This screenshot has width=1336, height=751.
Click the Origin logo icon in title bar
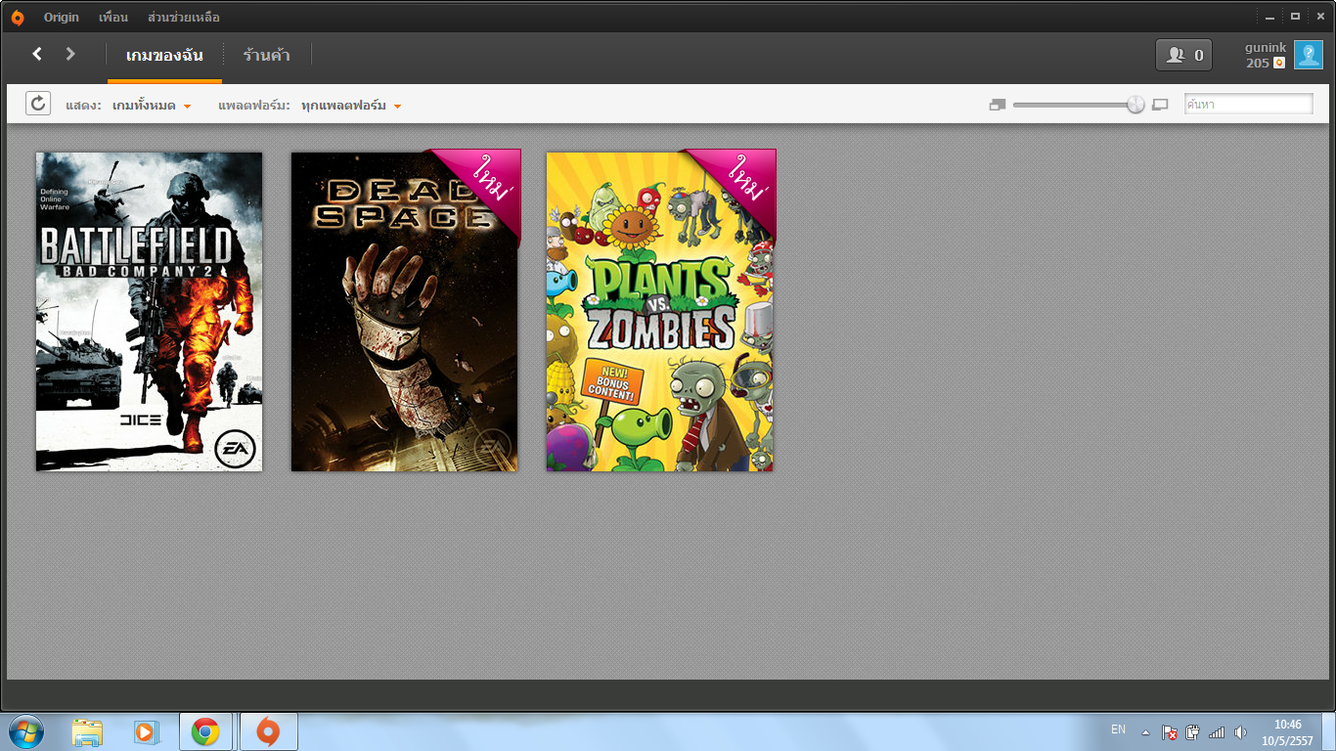point(18,18)
